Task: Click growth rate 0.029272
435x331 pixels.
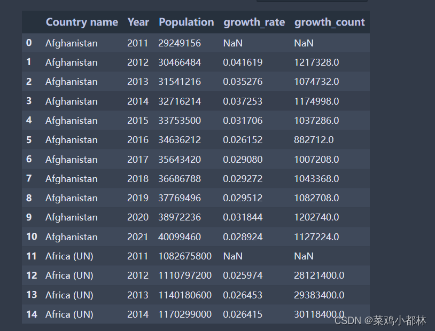Action: [243, 179]
